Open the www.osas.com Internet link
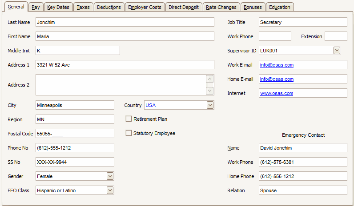This screenshot has height=206, width=354. (x=277, y=93)
